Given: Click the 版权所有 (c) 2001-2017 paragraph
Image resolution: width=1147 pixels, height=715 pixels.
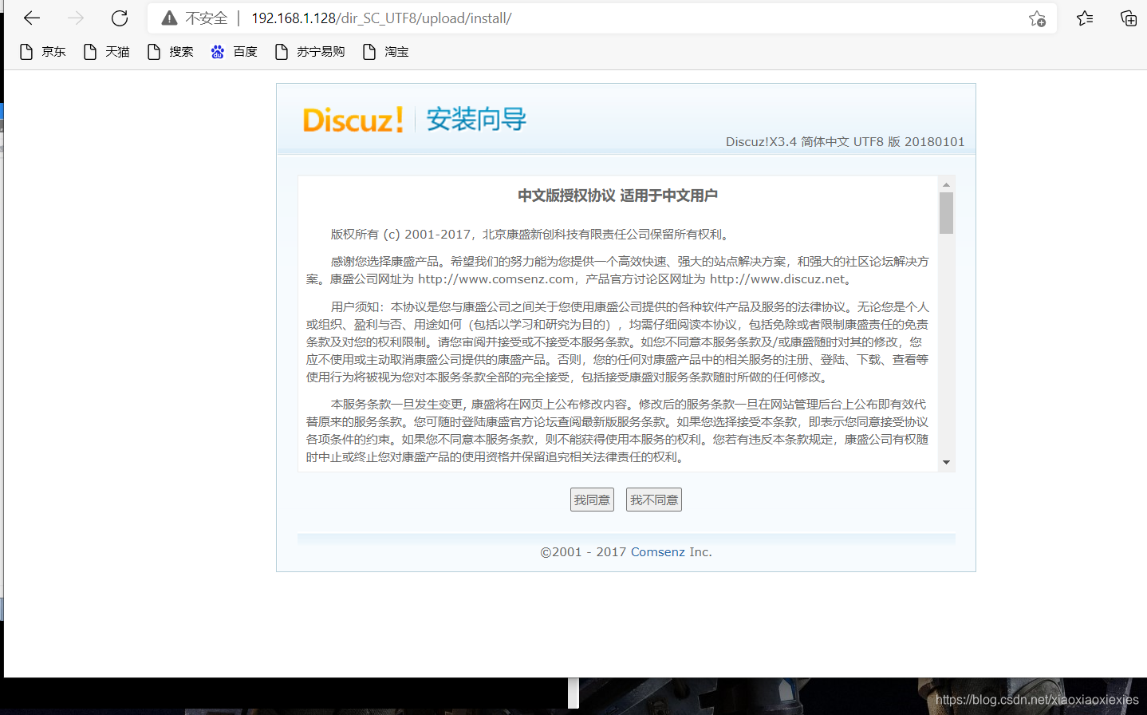Looking at the screenshot, I should click(531, 235).
